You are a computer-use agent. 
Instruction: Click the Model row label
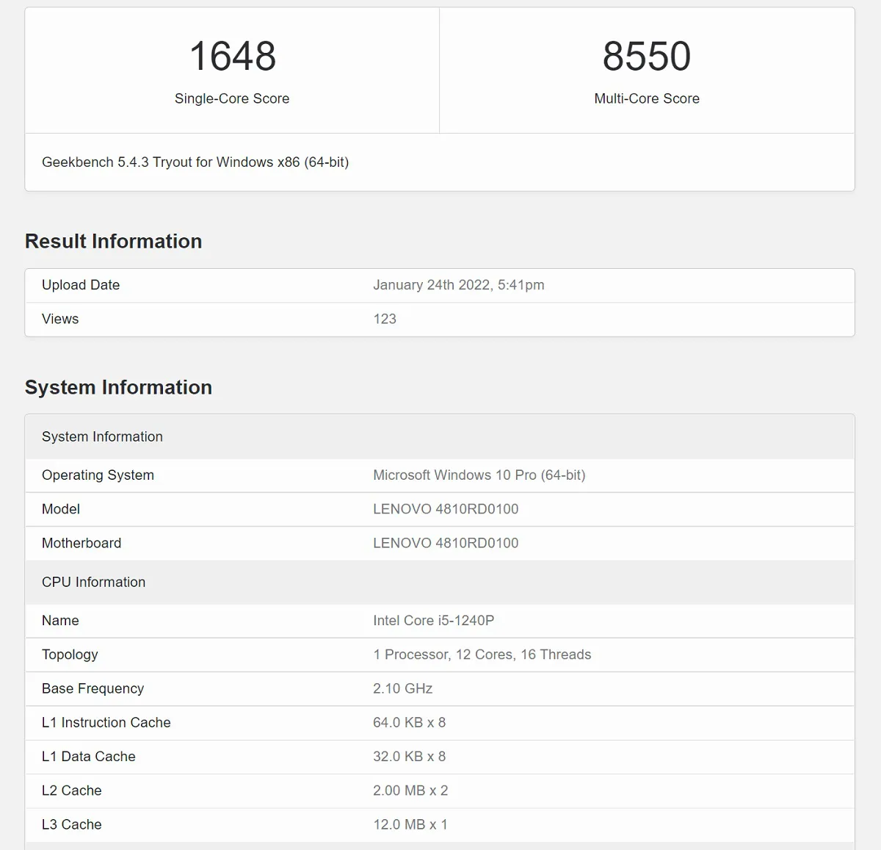point(61,509)
